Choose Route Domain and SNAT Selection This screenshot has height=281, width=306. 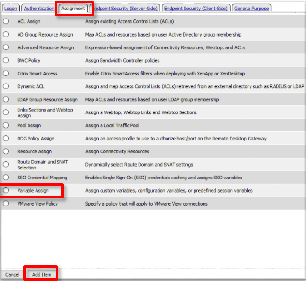tap(6, 164)
